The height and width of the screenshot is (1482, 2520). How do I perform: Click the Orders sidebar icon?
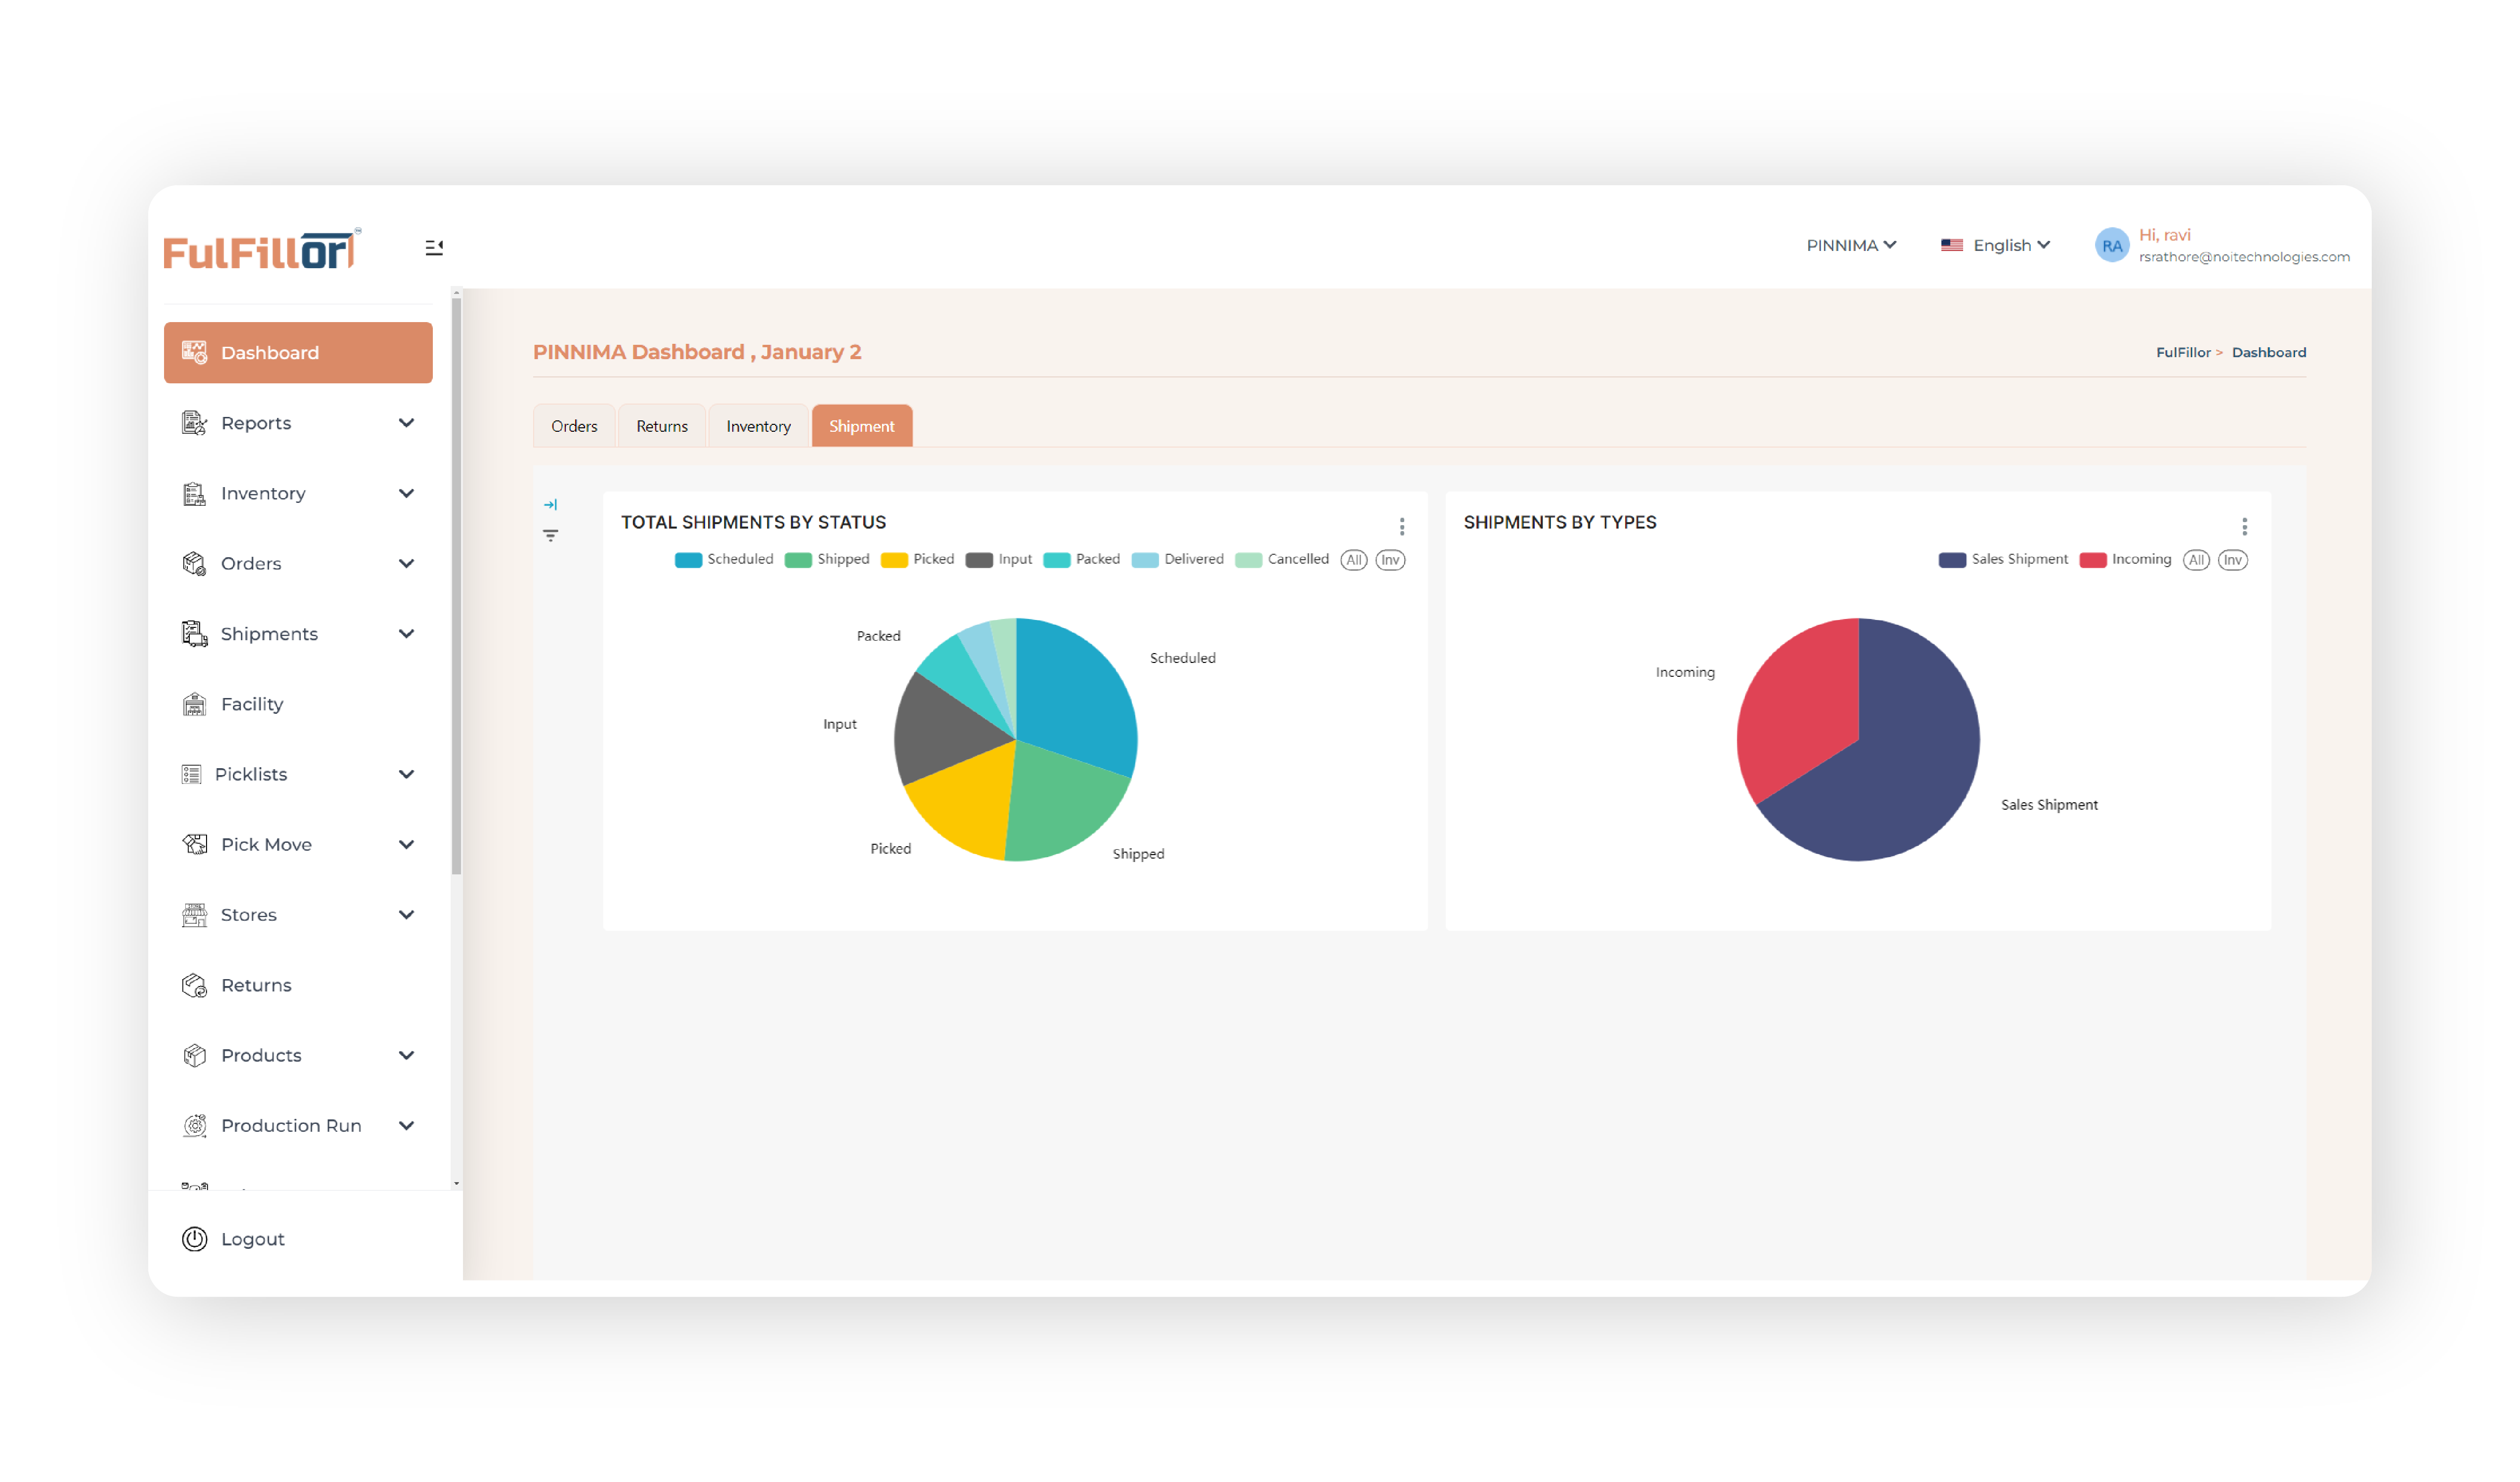pos(194,563)
